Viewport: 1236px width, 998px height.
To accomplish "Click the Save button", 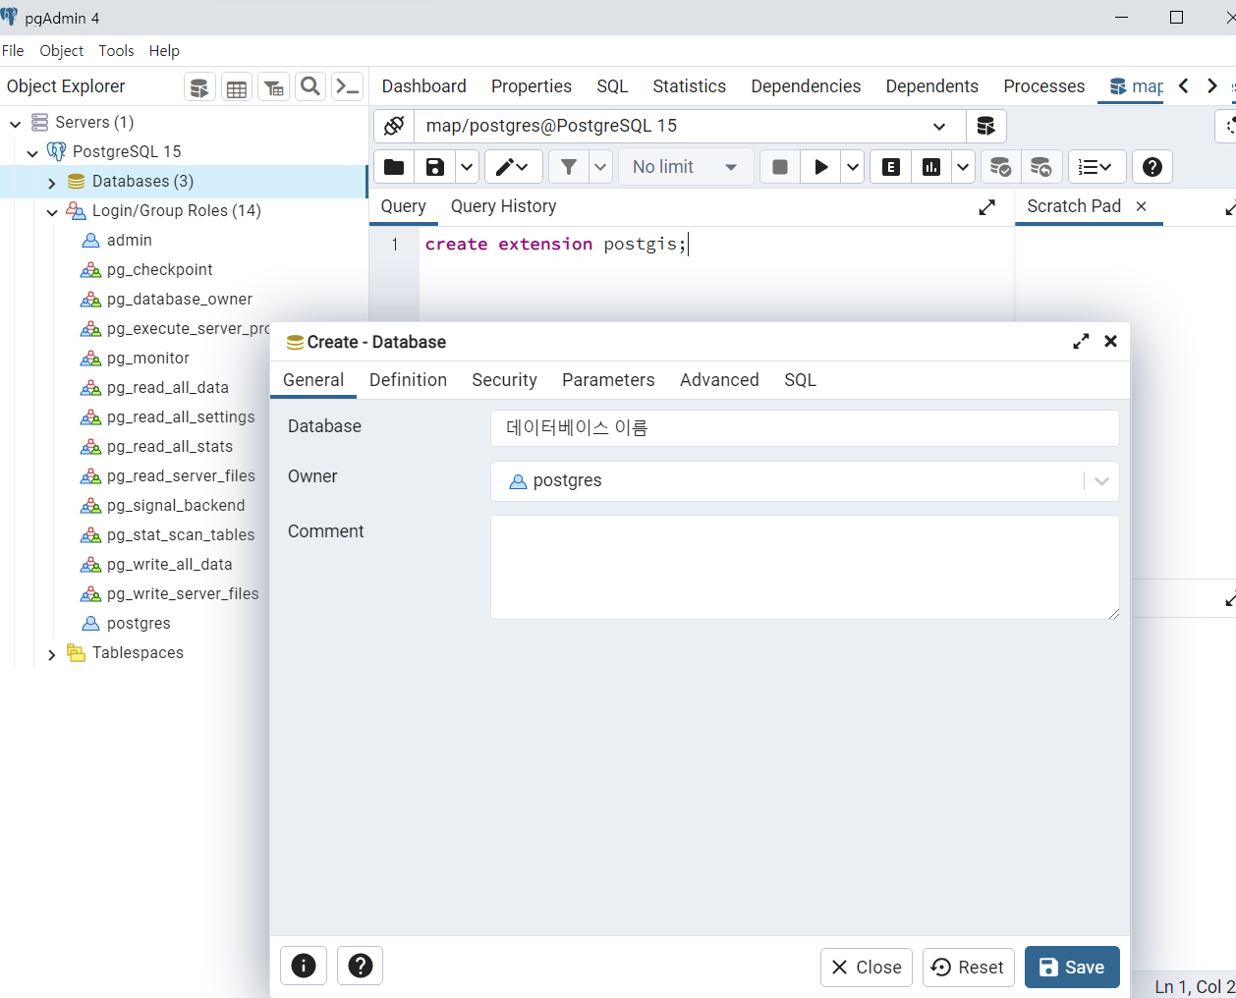I will click(x=1072, y=968).
